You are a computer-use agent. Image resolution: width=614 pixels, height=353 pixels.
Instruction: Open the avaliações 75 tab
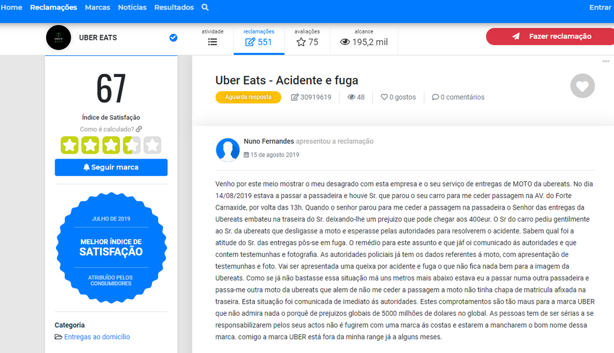[308, 38]
